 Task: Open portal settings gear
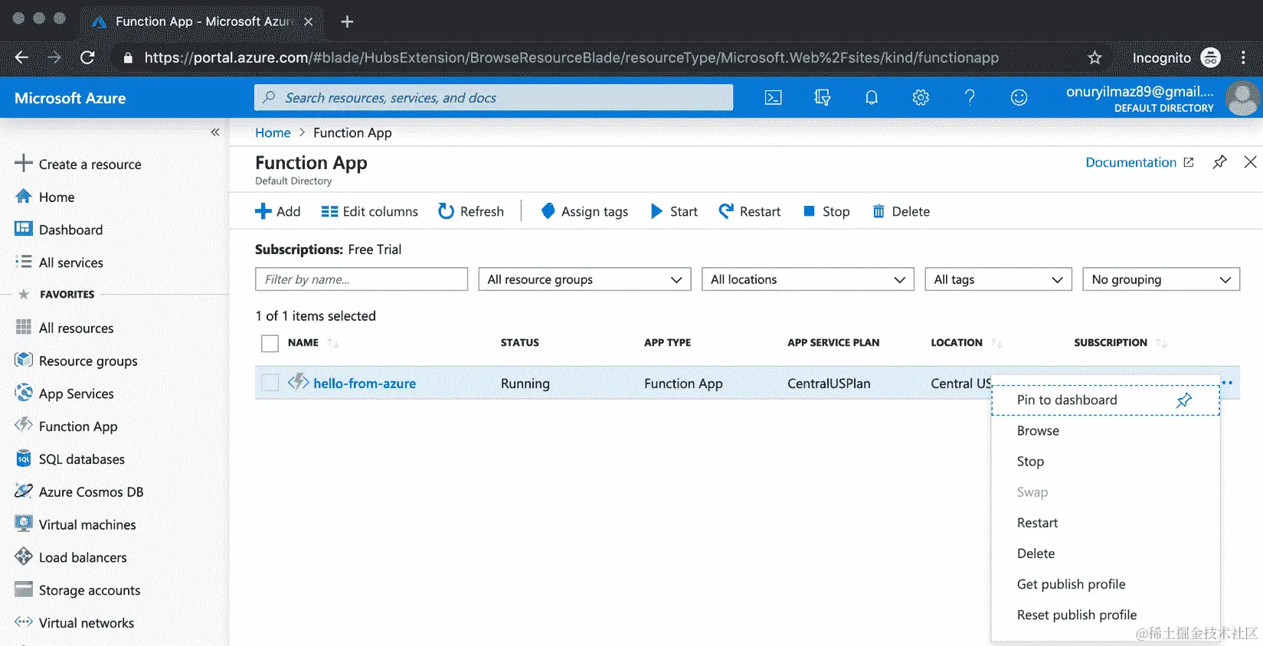[921, 97]
